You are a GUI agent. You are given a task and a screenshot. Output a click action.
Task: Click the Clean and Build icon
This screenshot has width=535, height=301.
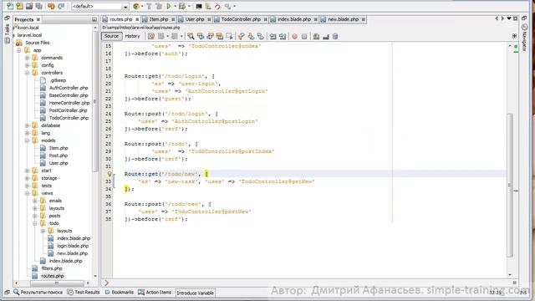click(x=159, y=6)
